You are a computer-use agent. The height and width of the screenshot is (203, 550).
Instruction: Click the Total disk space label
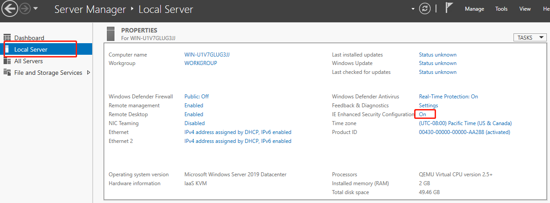350,192
